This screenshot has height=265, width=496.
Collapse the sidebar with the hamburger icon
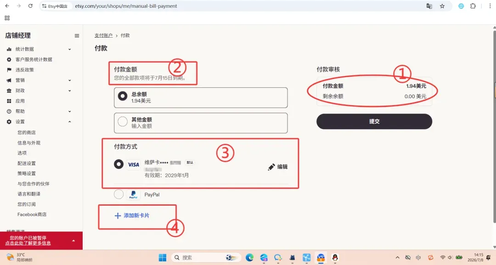pos(77,36)
